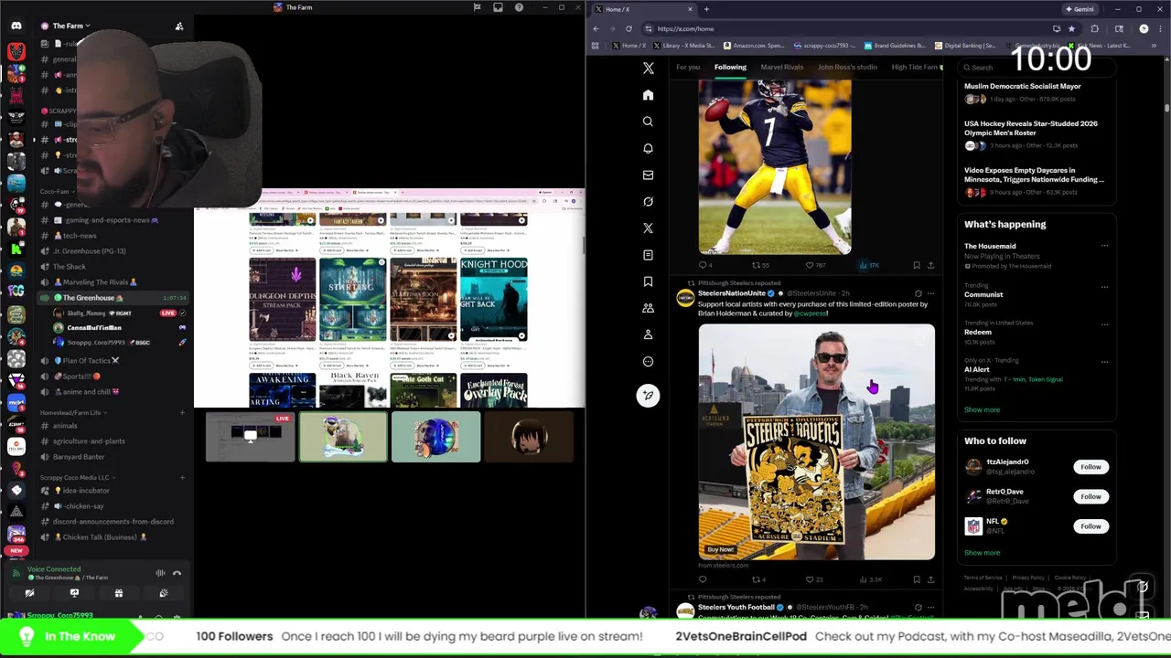Follow Retr0_Dave in Who to follow
This screenshot has height=658, width=1171.
(x=1090, y=496)
